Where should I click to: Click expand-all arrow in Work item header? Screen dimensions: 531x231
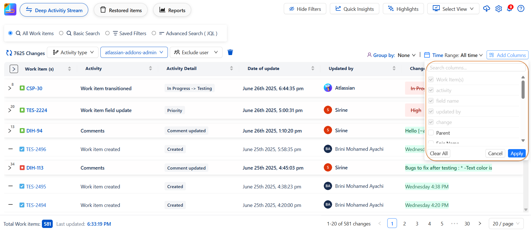click(14, 69)
